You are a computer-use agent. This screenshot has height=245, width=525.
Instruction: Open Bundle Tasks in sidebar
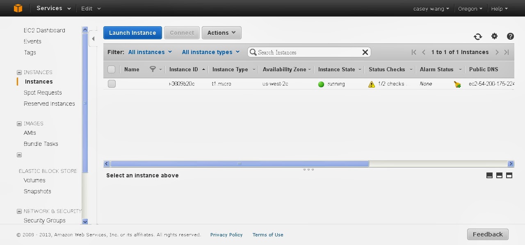pyautogui.click(x=41, y=144)
